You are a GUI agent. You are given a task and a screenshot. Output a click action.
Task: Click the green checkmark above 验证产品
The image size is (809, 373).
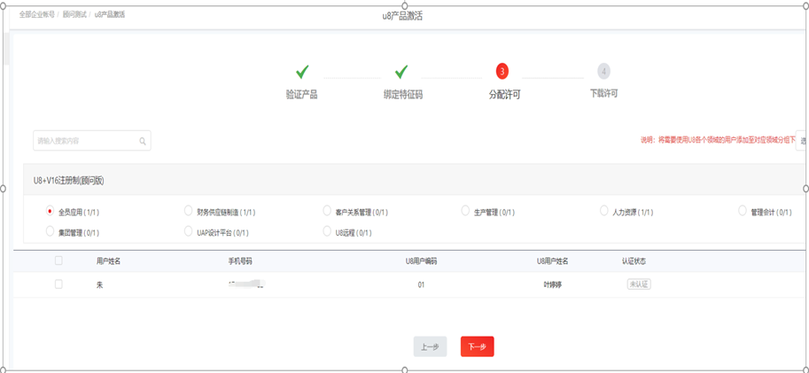pyautogui.click(x=301, y=72)
